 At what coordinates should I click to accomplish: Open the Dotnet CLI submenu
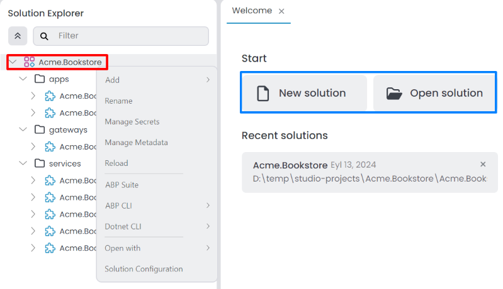157,226
